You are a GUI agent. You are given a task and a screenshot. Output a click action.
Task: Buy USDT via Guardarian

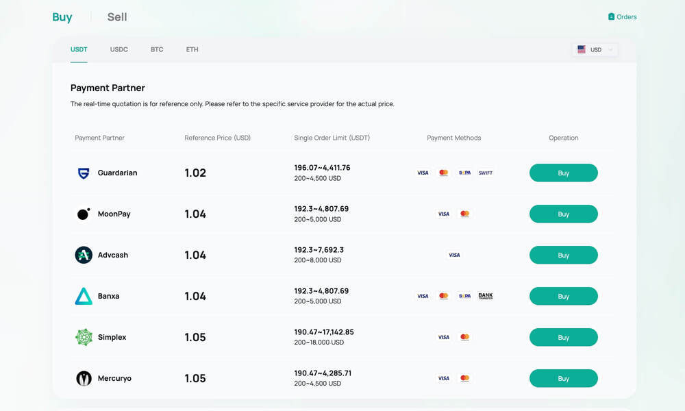(x=564, y=173)
